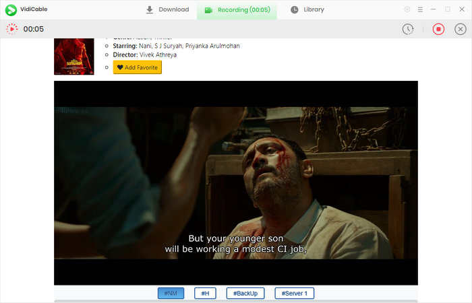Select the #Server 1 button
Viewport: 472px width, 303px height.
[x=295, y=293]
